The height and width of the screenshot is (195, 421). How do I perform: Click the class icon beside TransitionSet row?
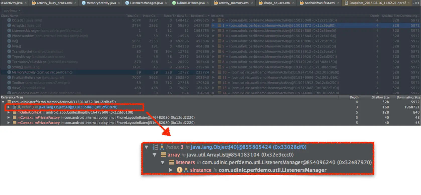[x=9, y=51]
